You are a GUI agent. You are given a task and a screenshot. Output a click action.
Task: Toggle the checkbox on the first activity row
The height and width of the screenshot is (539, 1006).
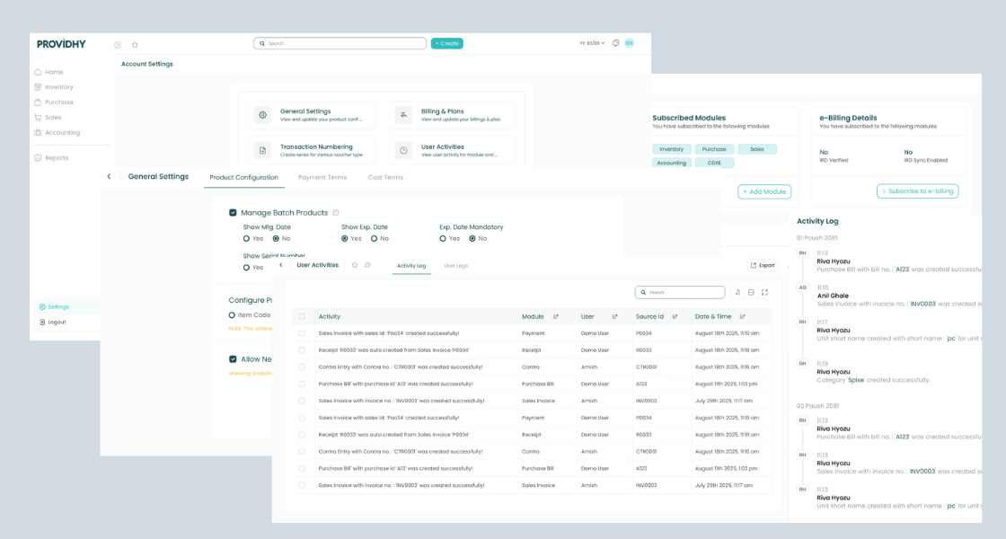[301, 333]
